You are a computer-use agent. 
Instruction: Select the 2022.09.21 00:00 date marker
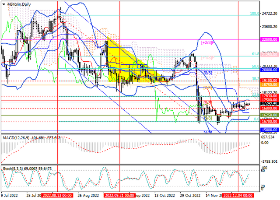(x=120, y=195)
